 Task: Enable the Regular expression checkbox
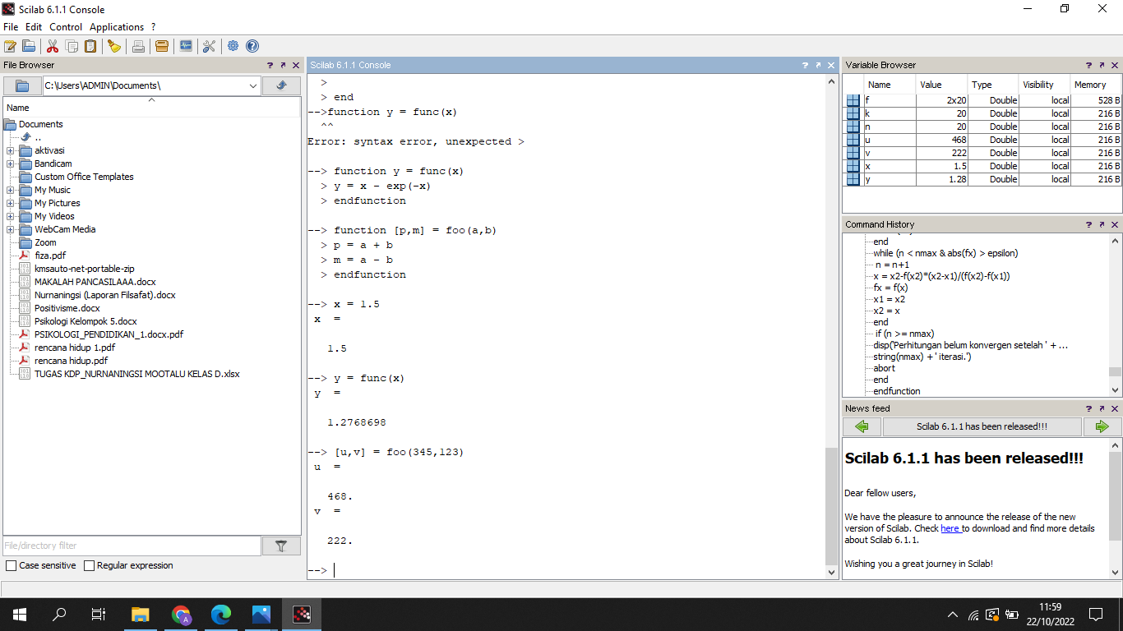(x=89, y=565)
